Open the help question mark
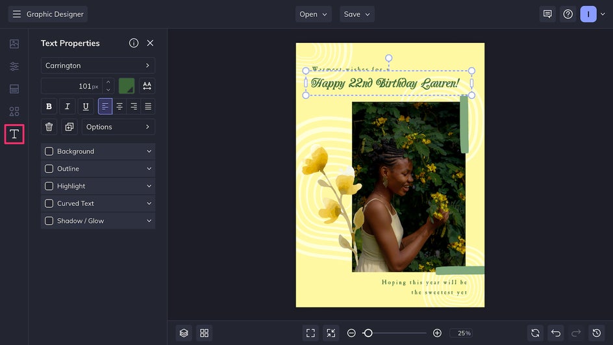Screen dimensions: 613x345 tap(568, 14)
